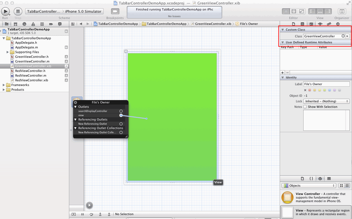Screen dimensions: 352x219
Task: Open the Organizer window
Action: tap(342, 11)
